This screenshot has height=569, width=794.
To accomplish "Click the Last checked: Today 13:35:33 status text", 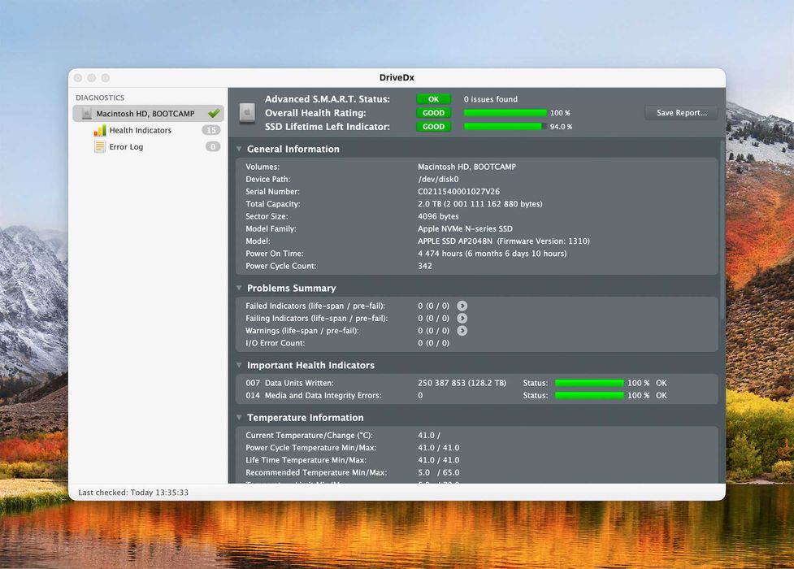I will (x=133, y=493).
